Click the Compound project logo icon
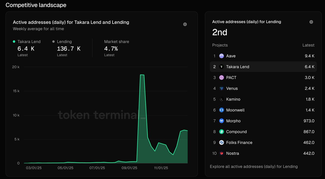The image size is (325, 179). coord(221,132)
